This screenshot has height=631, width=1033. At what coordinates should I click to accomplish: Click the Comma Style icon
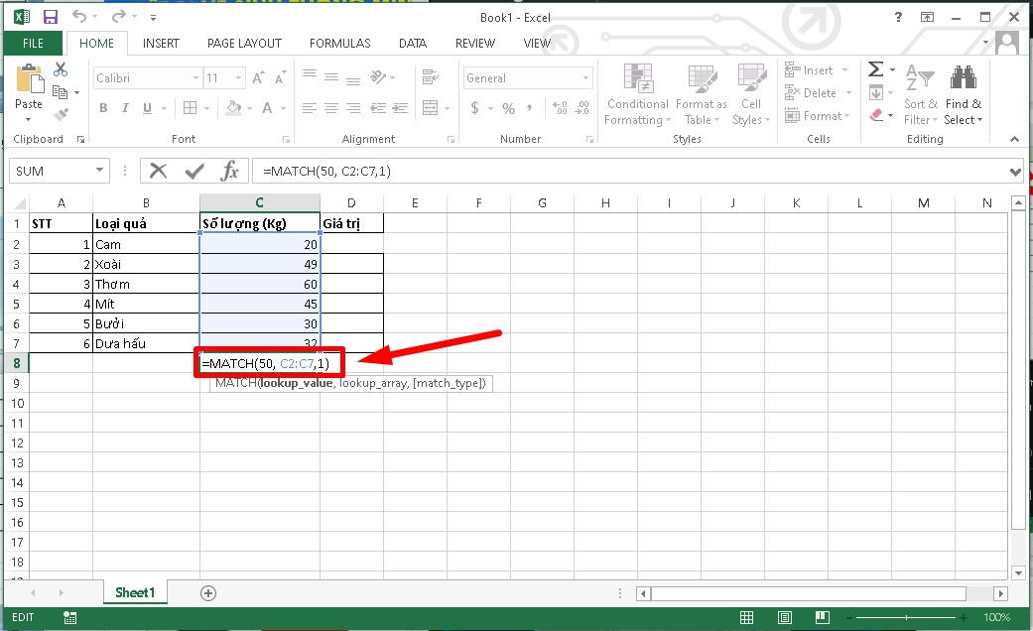point(530,108)
